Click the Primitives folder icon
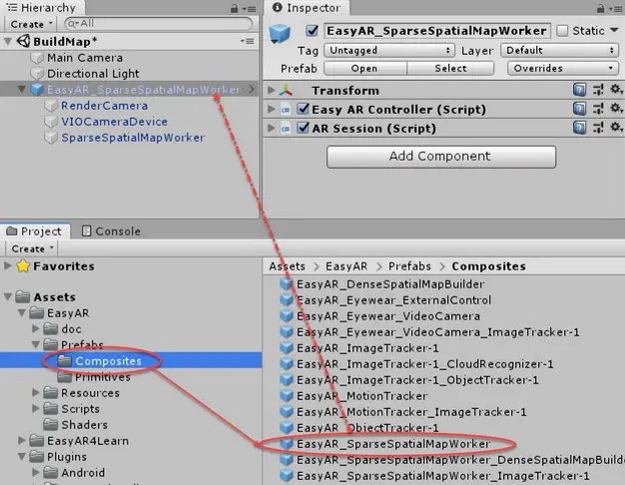Screen dimensions: 625x485 click(x=64, y=376)
